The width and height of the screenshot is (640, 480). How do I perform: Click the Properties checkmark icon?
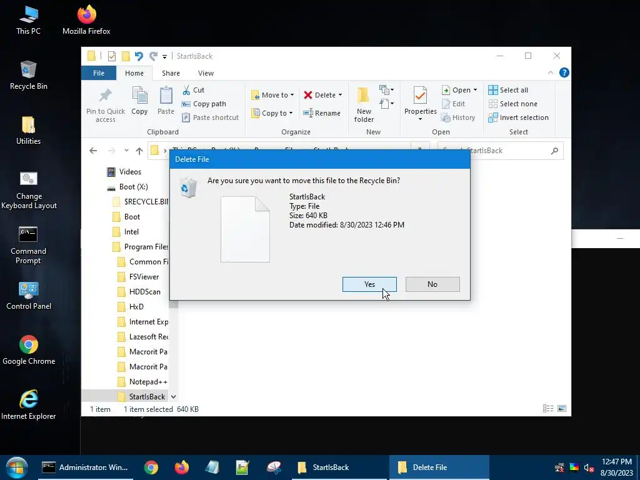tap(420, 96)
